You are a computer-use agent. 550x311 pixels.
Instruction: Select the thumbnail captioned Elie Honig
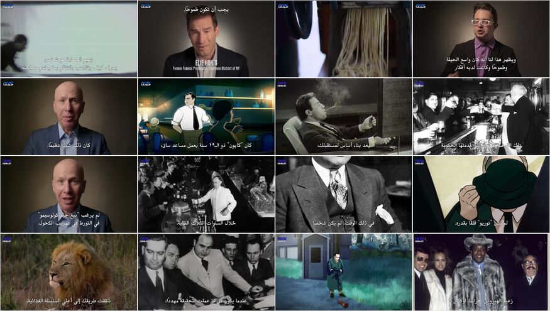(x=206, y=39)
